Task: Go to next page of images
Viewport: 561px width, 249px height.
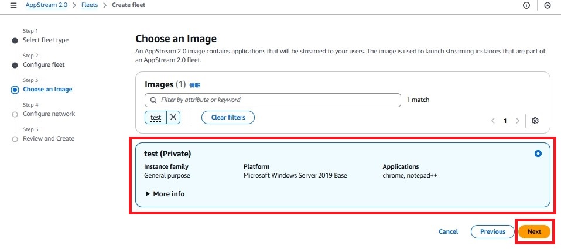Action: (517, 121)
